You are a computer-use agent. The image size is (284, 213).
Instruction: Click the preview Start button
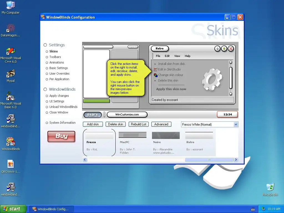coord(93,115)
